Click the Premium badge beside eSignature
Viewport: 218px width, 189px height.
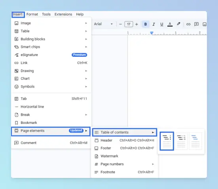tap(80, 55)
